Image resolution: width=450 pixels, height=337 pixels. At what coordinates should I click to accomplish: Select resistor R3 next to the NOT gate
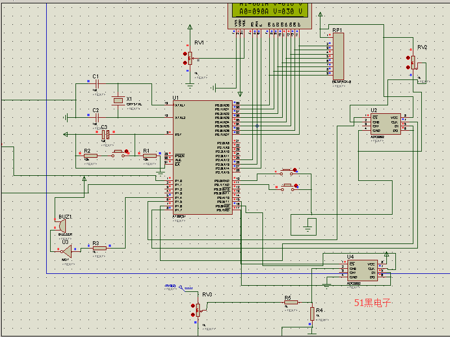tap(100, 249)
